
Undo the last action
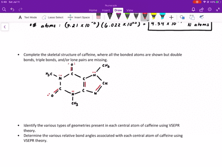coord(12,9)
